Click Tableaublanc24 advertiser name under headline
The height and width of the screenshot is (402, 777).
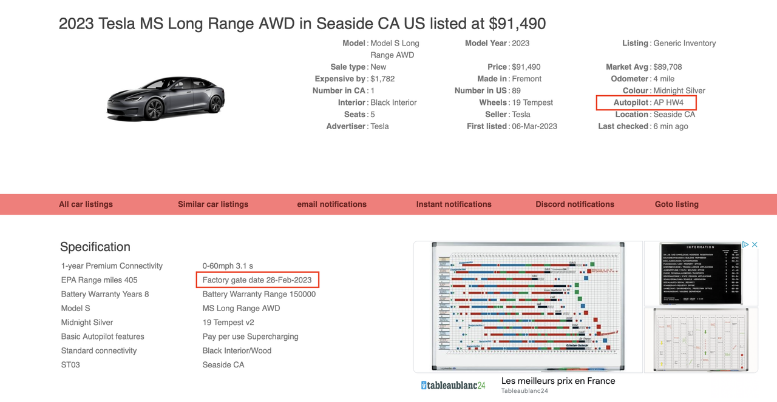pyautogui.click(x=524, y=391)
